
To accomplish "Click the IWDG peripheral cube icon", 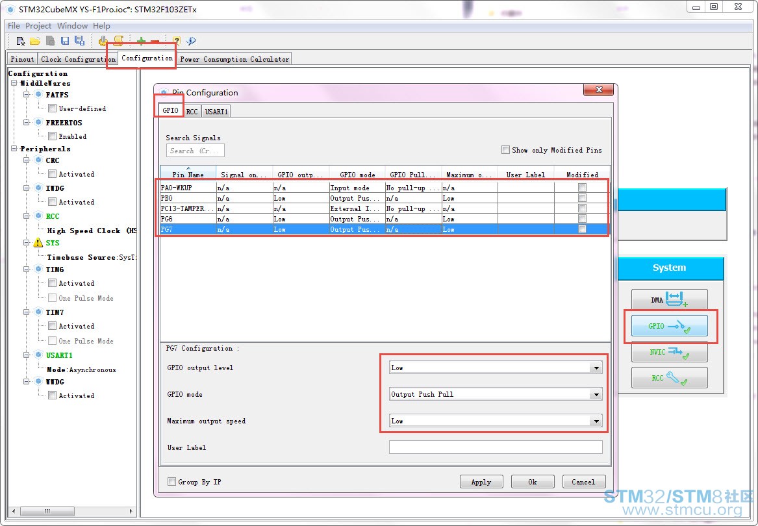I will [38, 188].
